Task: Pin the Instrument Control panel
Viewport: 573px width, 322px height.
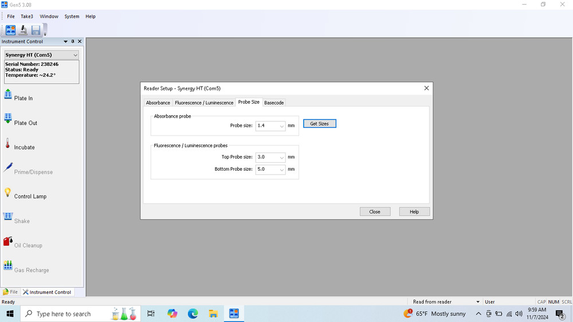Action: tap(73, 42)
